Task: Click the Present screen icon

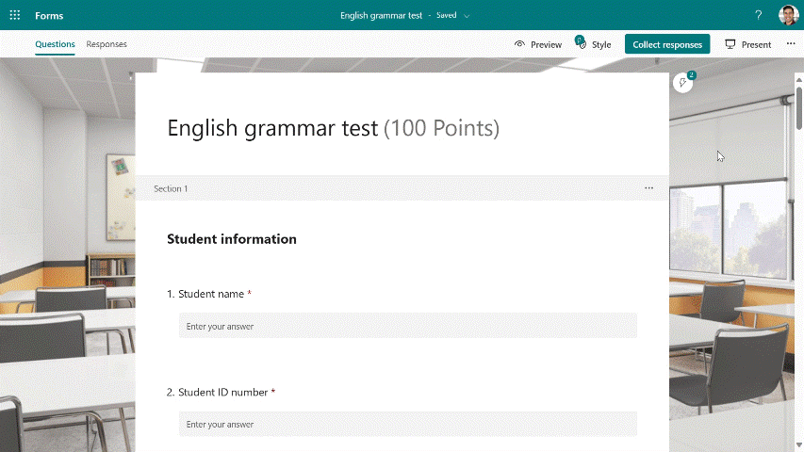Action: pyautogui.click(x=730, y=44)
